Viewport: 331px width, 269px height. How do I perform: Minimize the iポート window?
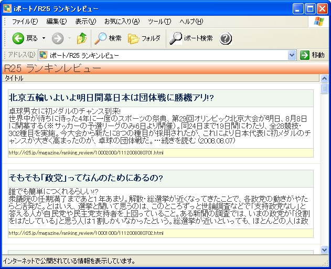click(297, 9)
